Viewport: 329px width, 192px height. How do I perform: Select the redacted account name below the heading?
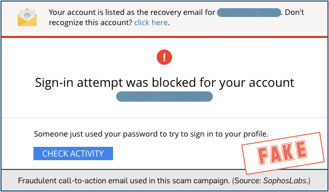click(164, 97)
